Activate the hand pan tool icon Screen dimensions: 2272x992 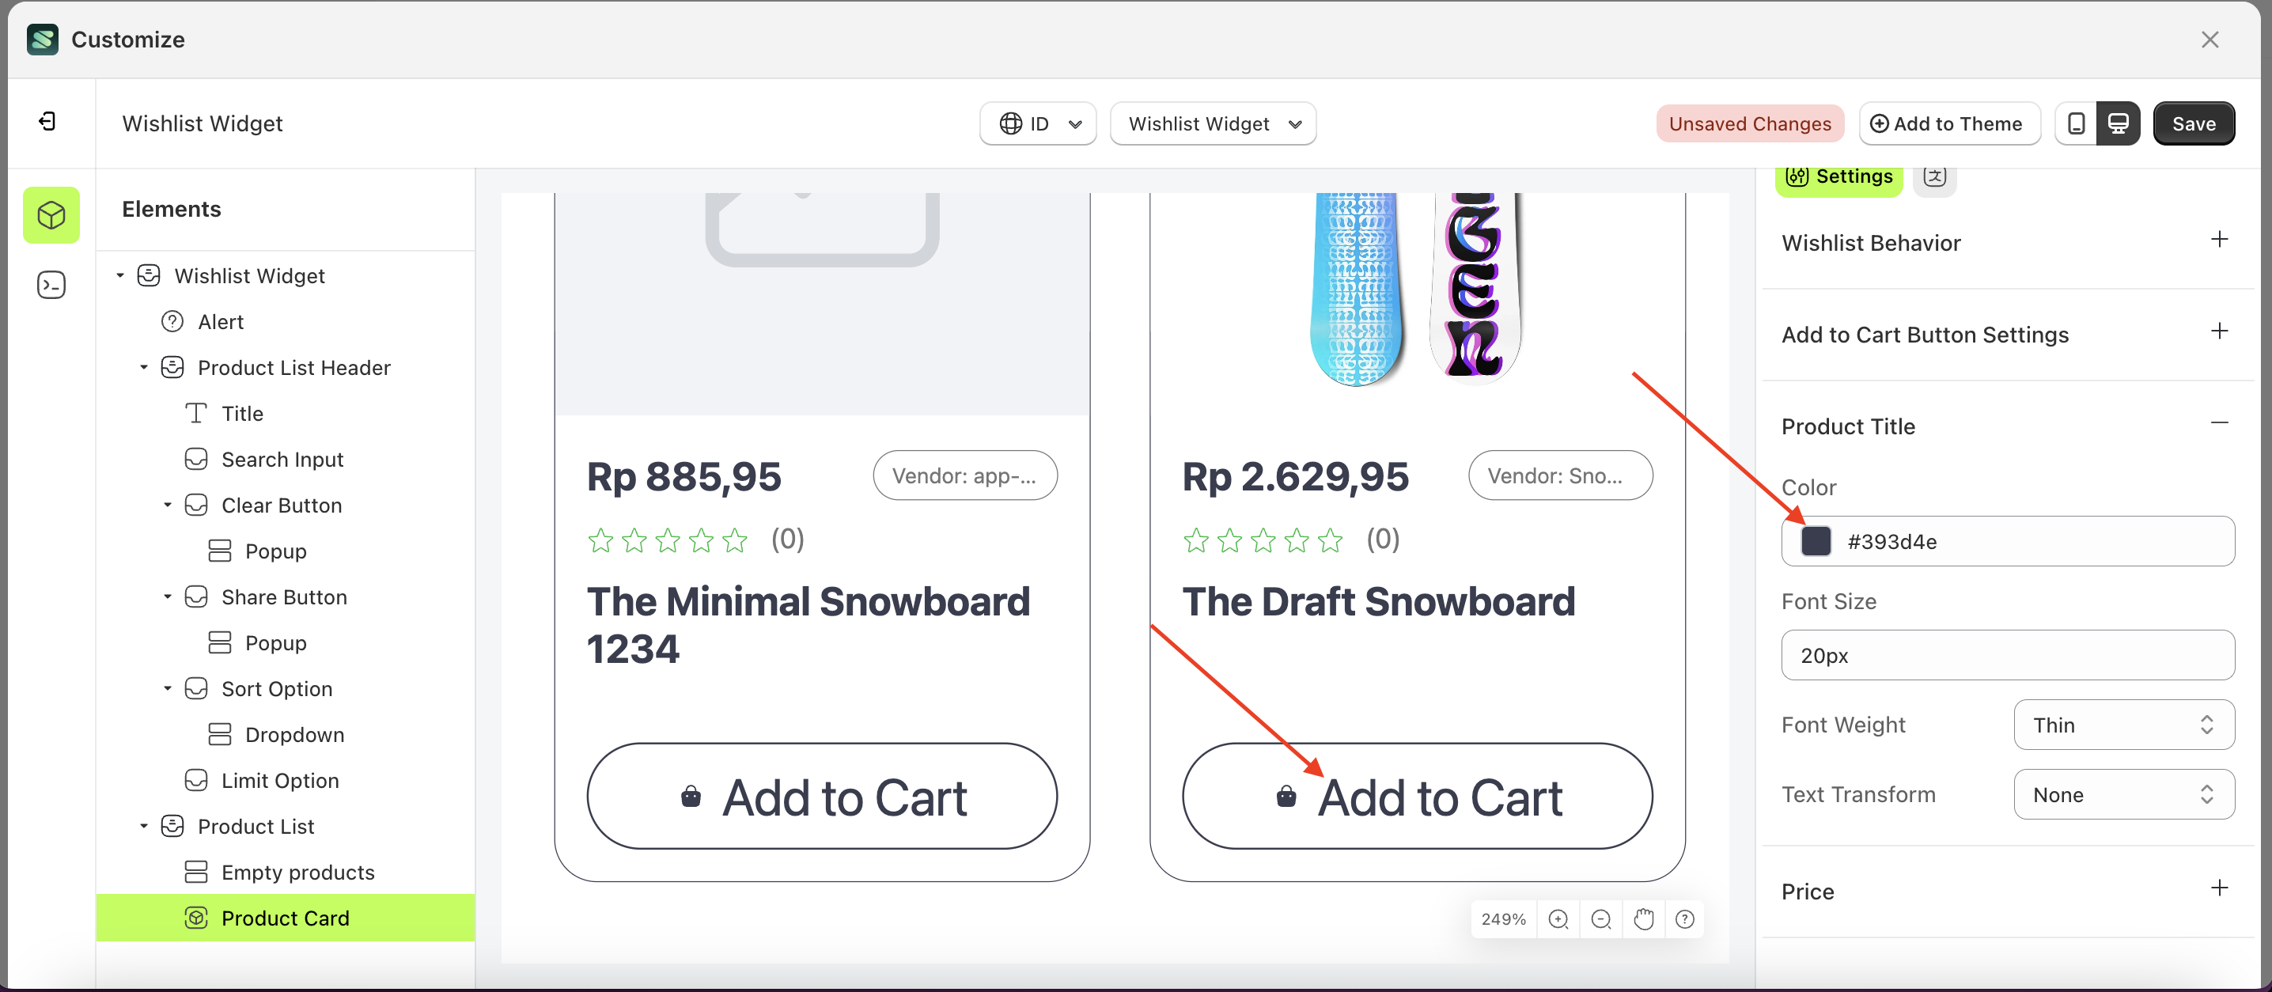tap(1643, 918)
